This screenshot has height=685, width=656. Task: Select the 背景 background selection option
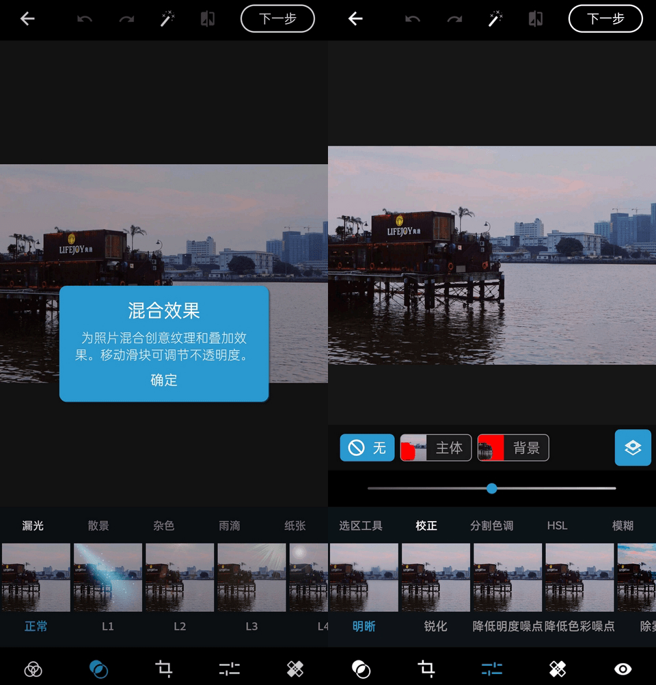point(513,448)
